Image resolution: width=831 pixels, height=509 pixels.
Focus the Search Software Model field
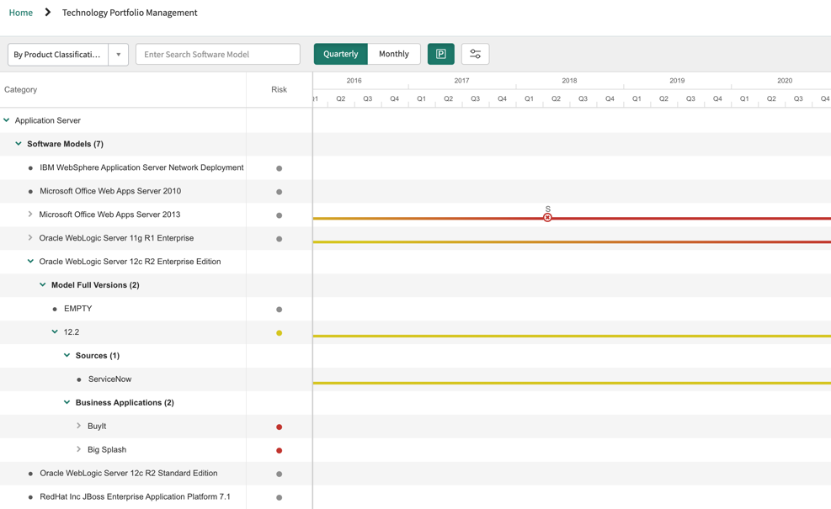coord(218,55)
